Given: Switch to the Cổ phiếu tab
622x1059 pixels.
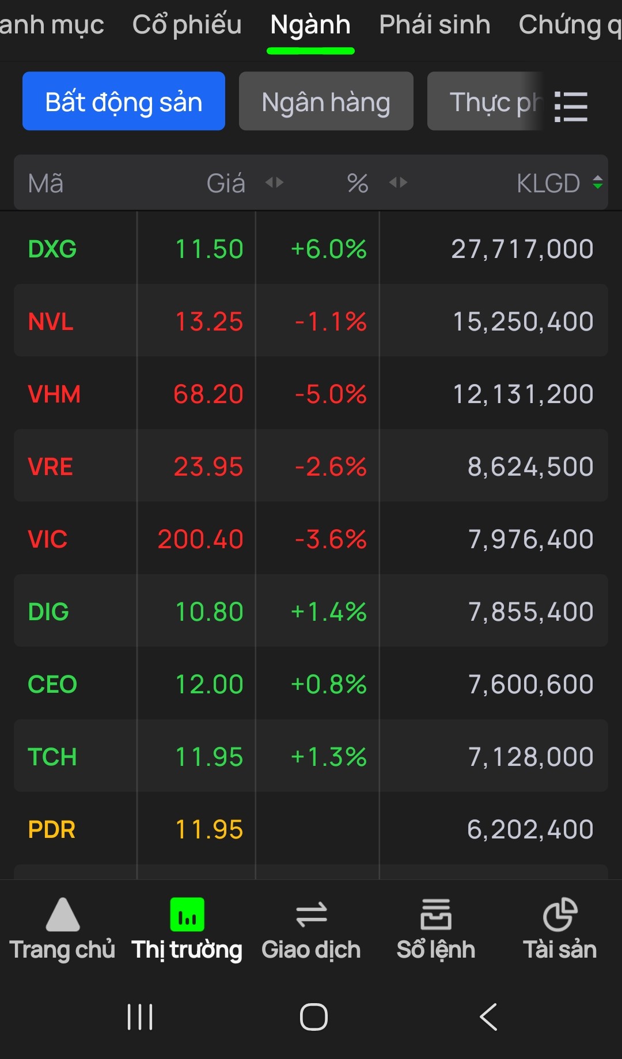Looking at the screenshot, I should click(187, 25).
